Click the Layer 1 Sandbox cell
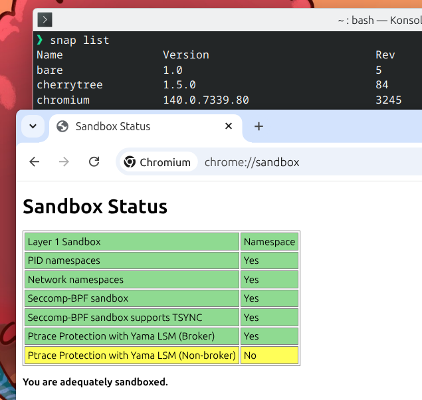The height and width of the screenshot is (400, 422). pos(132,242)
